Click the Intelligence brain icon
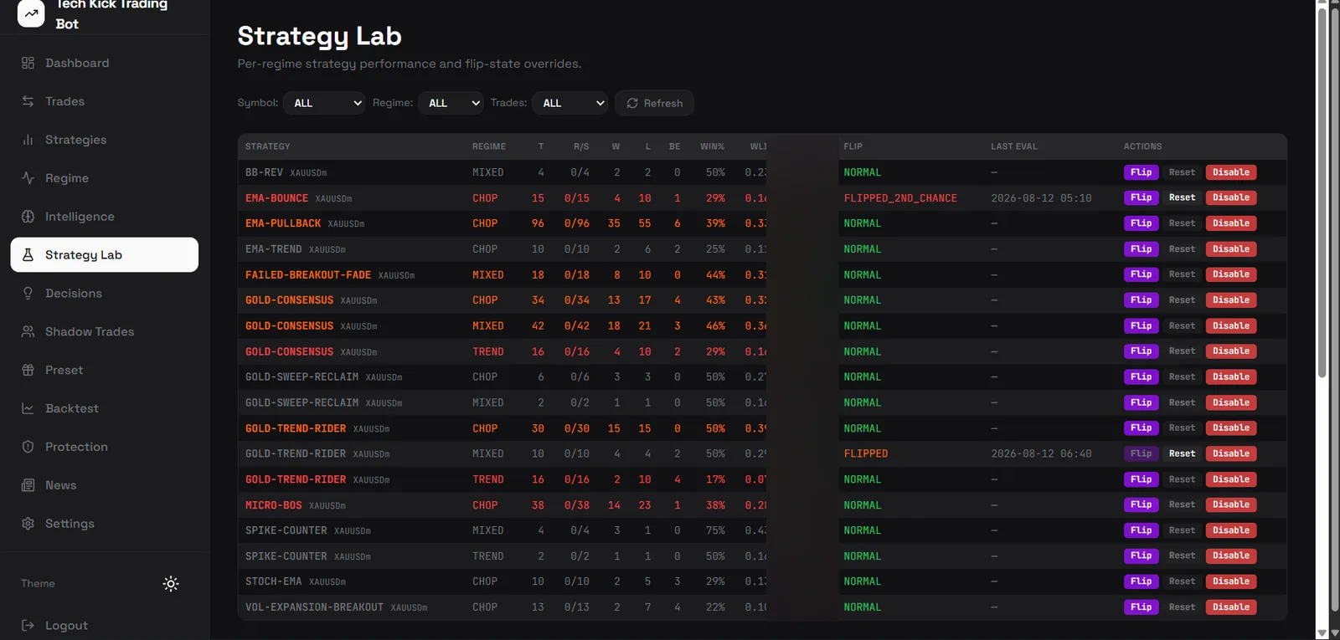The image size is (1340, 640). point(28,217)
